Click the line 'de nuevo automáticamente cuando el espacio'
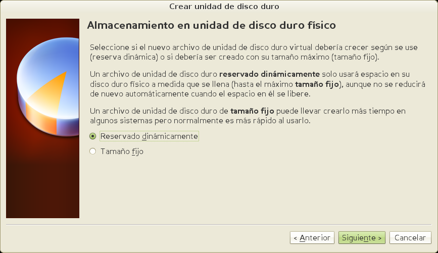Image resolution: width=438 pixels, height=253 pixels. coord(200,94)
